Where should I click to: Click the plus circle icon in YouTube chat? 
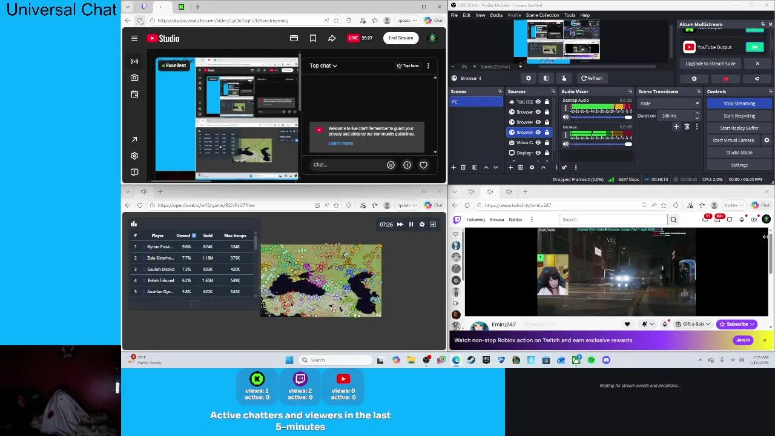tap(407, 165)
